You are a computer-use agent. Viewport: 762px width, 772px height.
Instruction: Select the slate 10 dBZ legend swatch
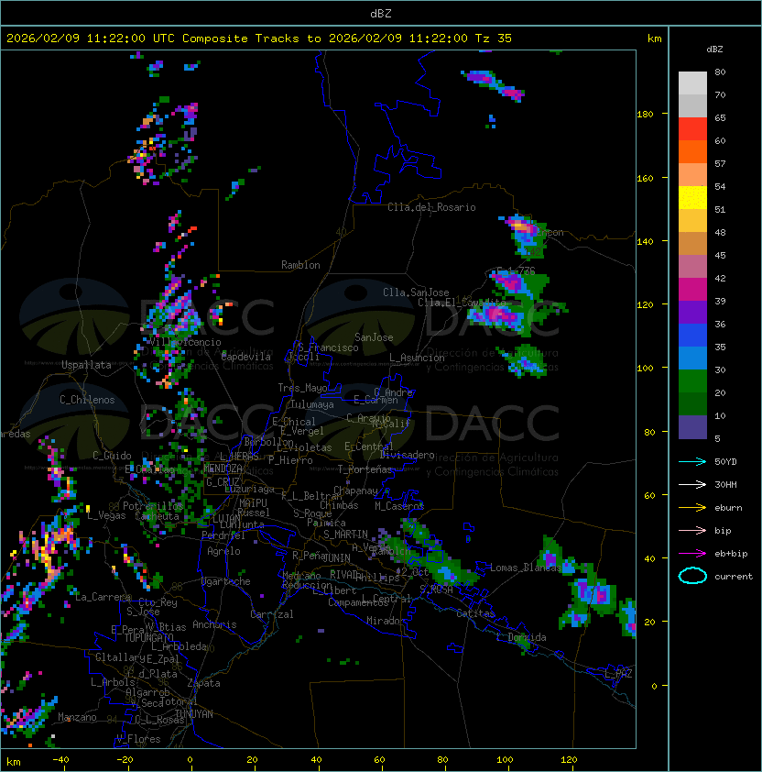(692, 427)
